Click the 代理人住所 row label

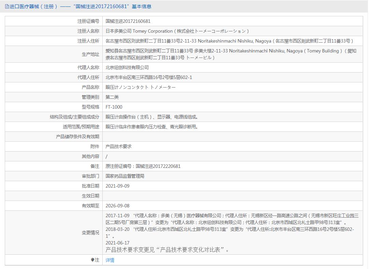(88, 77)
